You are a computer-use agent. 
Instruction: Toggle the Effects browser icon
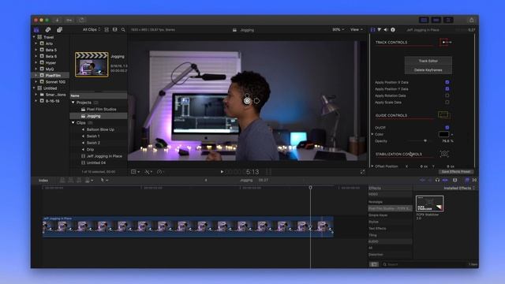pyautogui.click(x=467, y=180)
